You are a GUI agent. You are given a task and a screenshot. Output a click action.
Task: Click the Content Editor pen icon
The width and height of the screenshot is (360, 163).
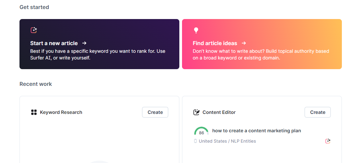(x=196, y=112)
